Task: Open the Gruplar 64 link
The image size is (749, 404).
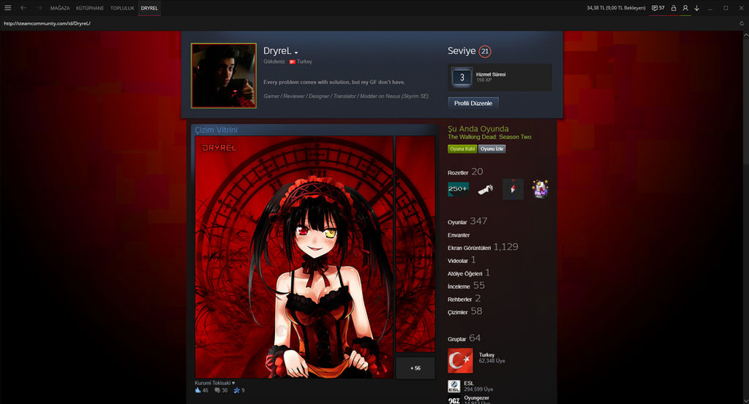Action: [464, 338]
